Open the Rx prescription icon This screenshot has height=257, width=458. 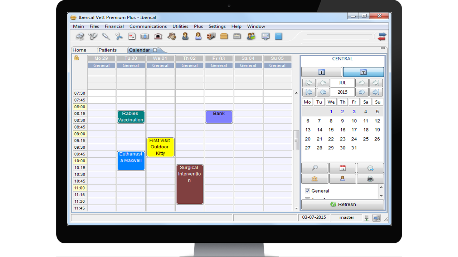pos(132,36)
